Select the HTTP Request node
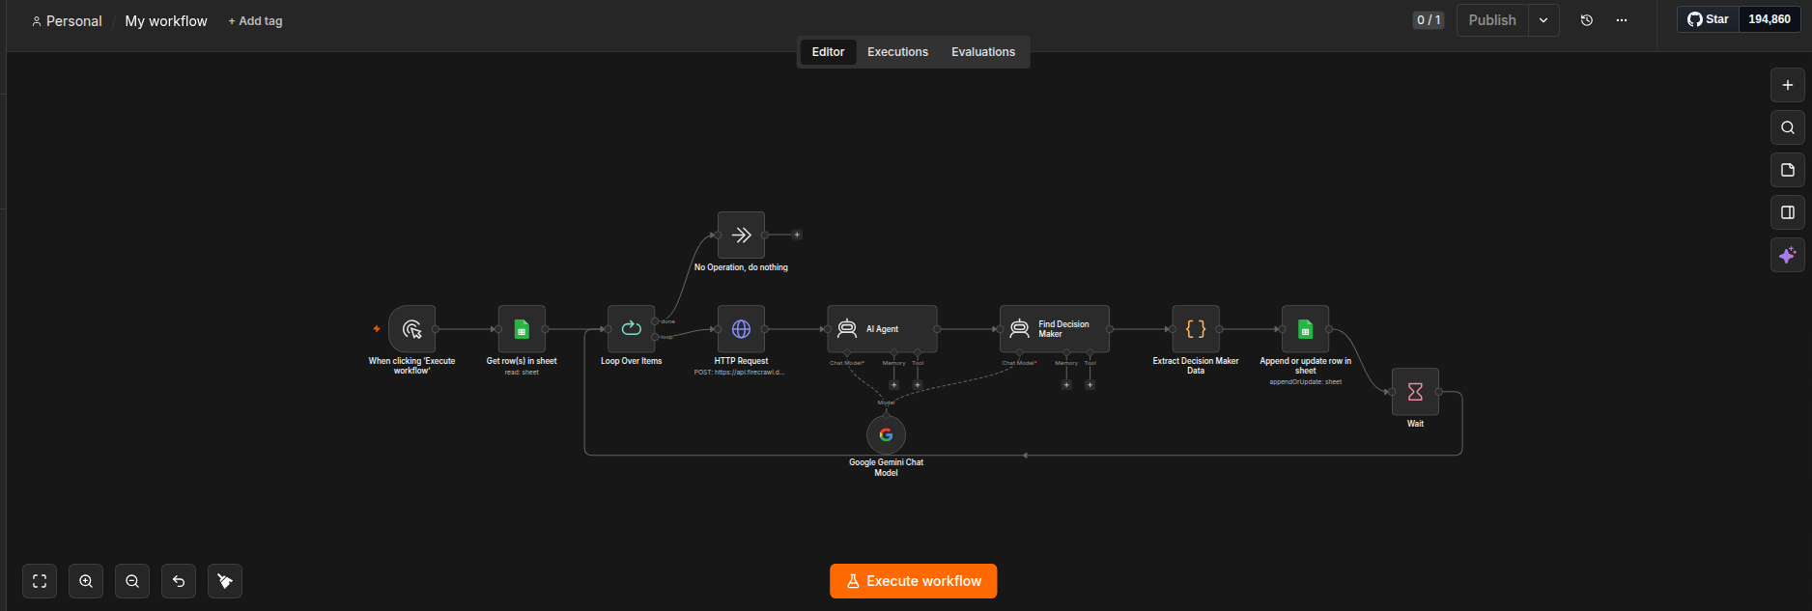The image size is (1812, 611). click(x=741, y=329)
